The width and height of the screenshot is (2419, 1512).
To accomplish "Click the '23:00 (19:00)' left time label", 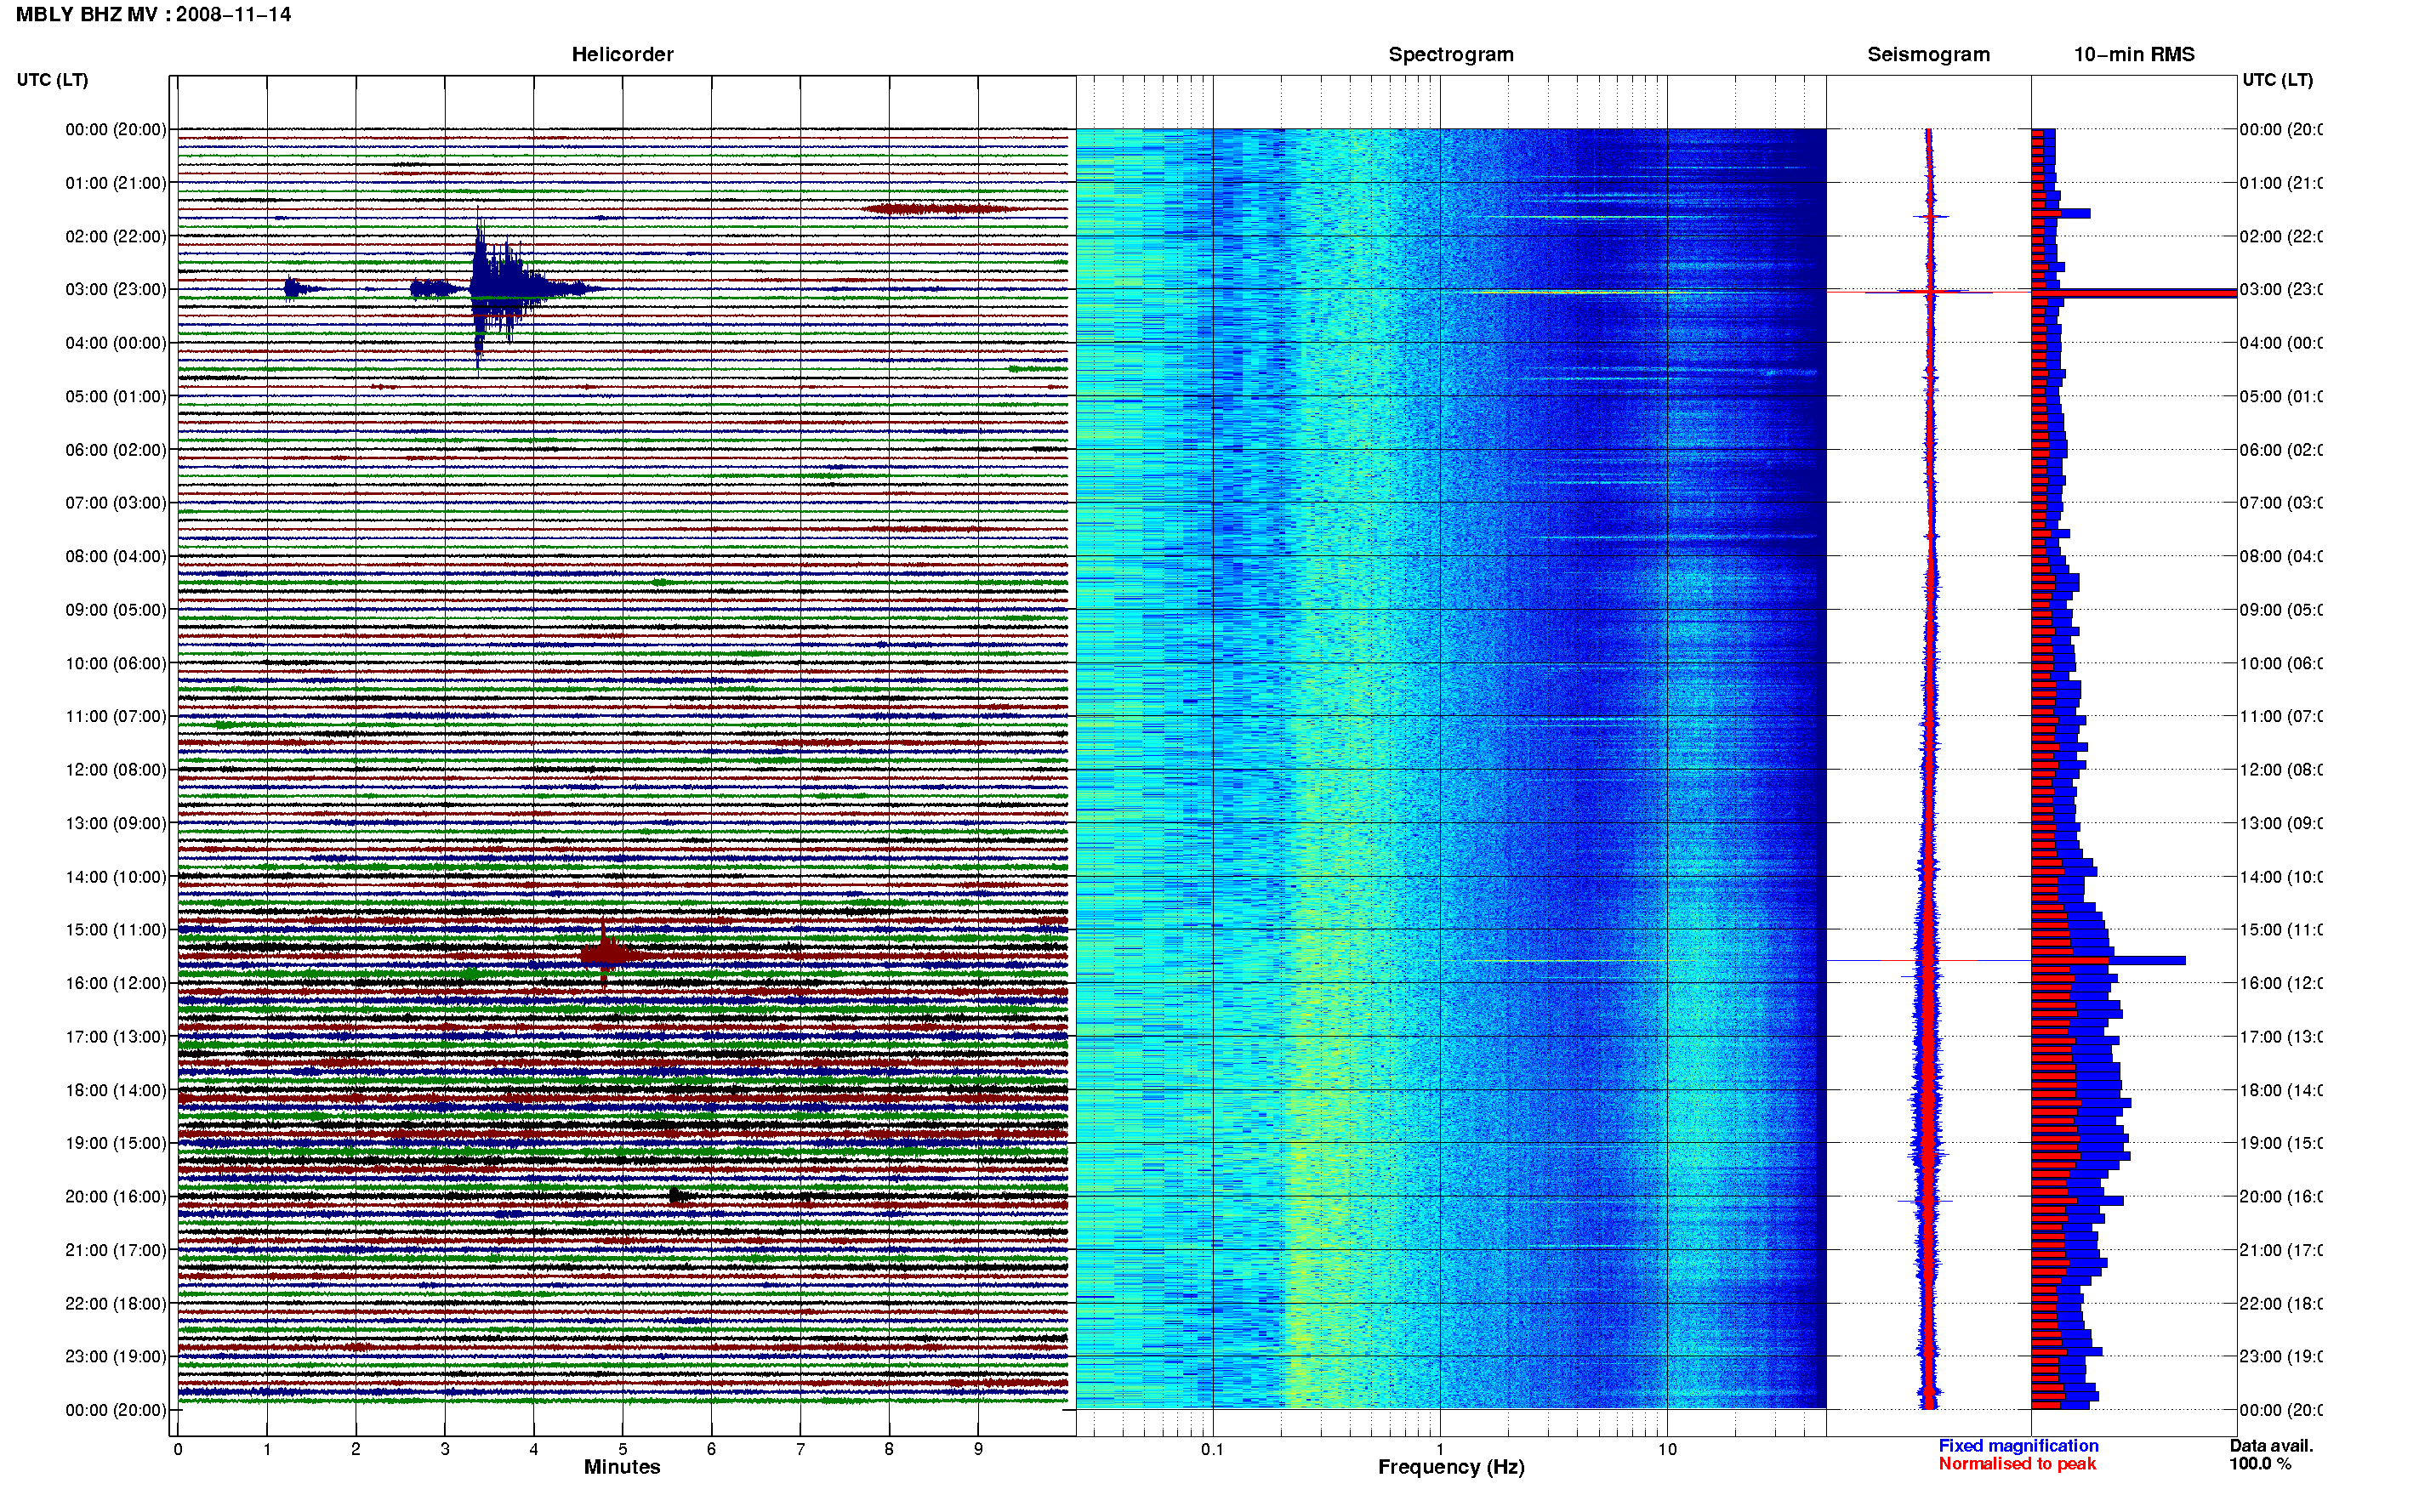I will (116, 1356).
